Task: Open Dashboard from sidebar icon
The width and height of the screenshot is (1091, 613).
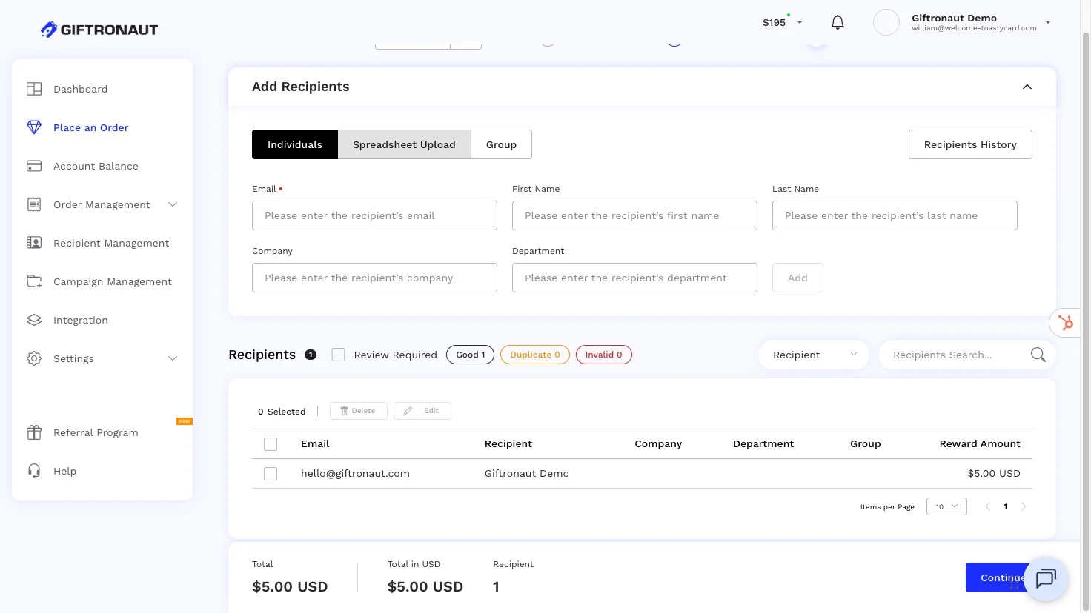Action: pos(34,89)
